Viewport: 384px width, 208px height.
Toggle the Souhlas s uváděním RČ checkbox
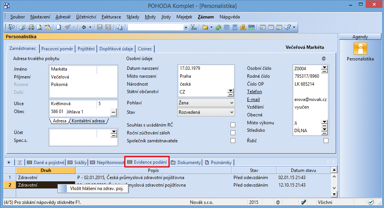point(233,125)
